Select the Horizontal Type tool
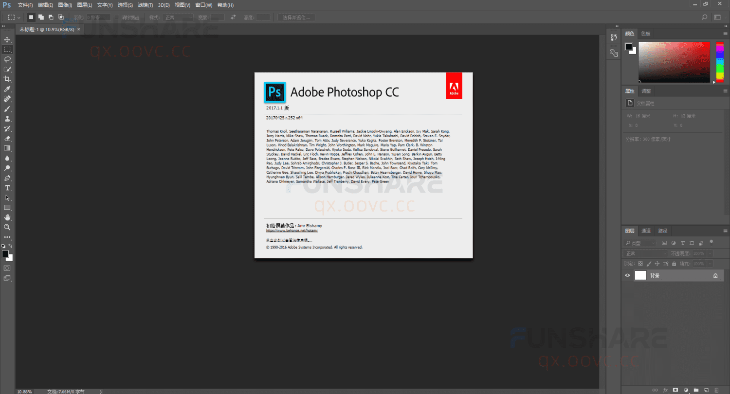730x394 pixels. point(7,188)
